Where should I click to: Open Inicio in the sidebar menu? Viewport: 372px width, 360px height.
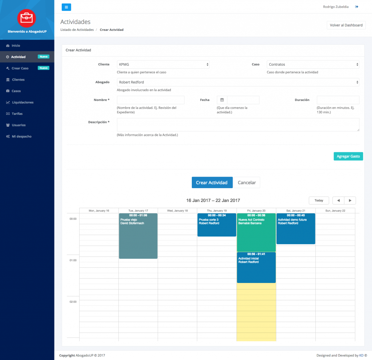coord(27,45)
